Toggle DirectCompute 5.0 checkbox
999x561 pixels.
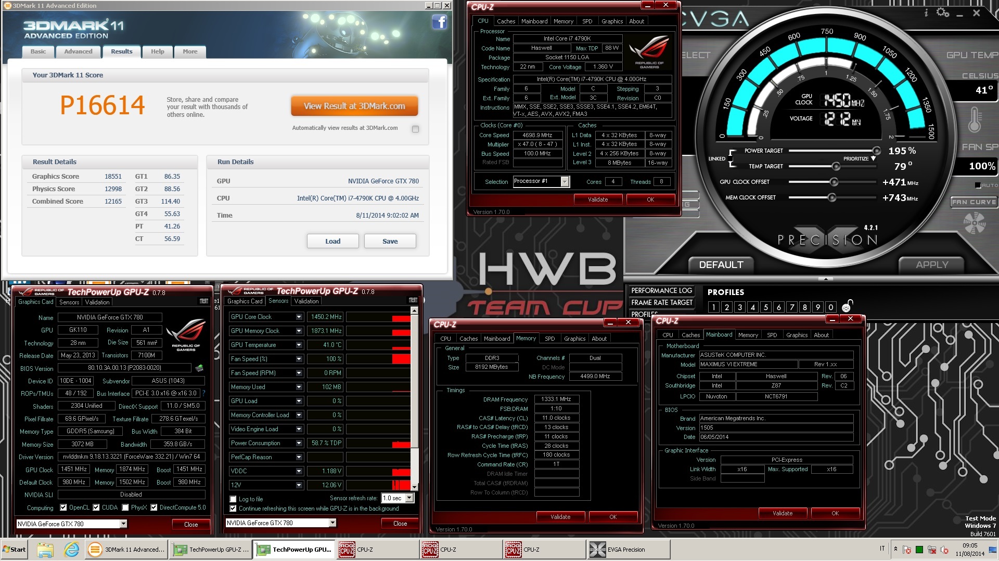(x=154, y=507)
